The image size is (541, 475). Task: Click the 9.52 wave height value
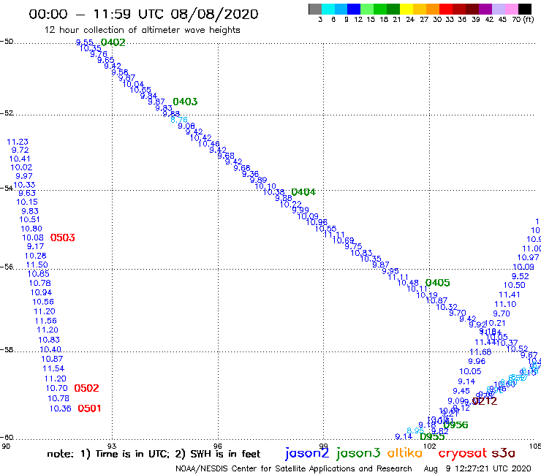pos(521,276)
